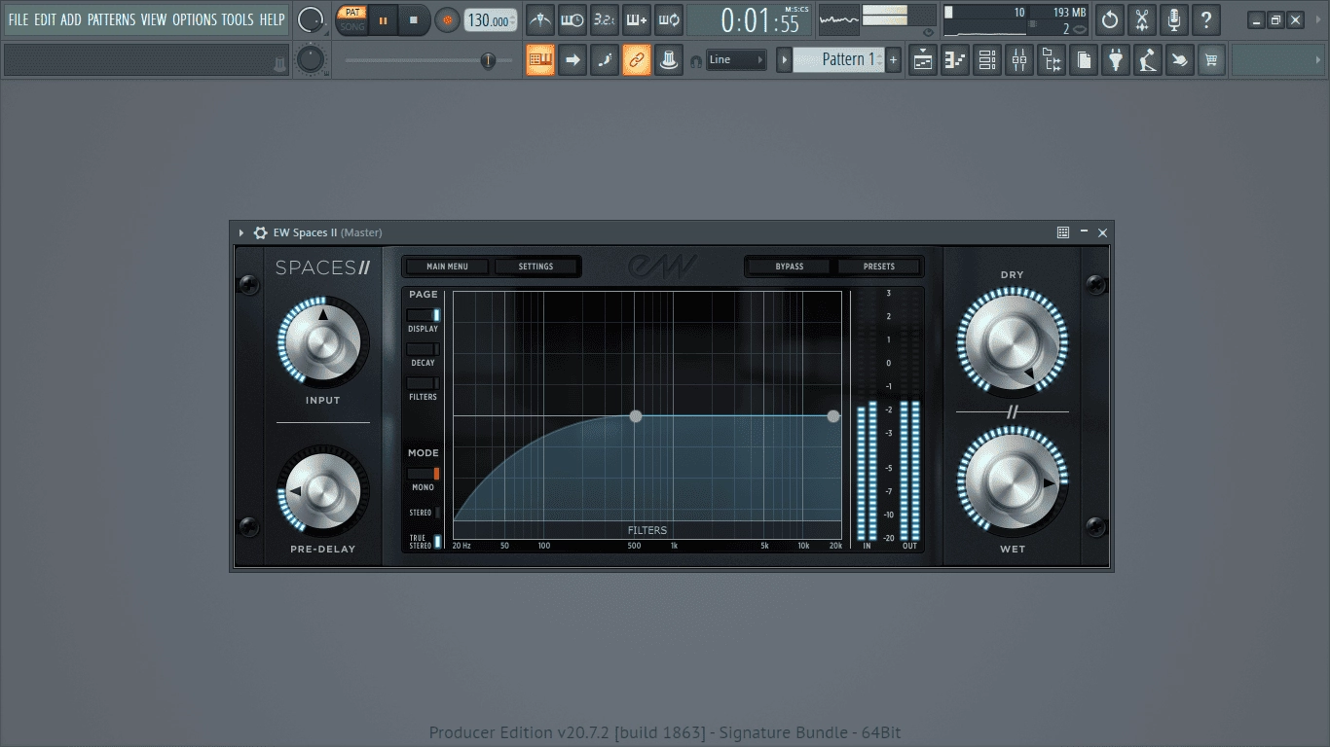The image size is (1330, 747).
Task: Click the touch controller hand icon
Action: [x=1180, y=60]
